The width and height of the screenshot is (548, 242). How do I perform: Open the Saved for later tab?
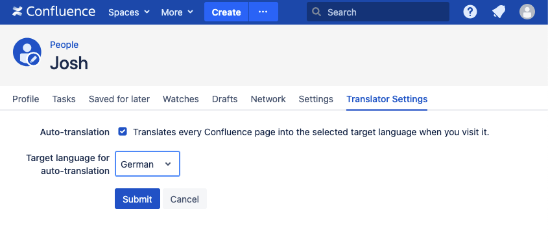pyautogui.click(x=119, y=99)
